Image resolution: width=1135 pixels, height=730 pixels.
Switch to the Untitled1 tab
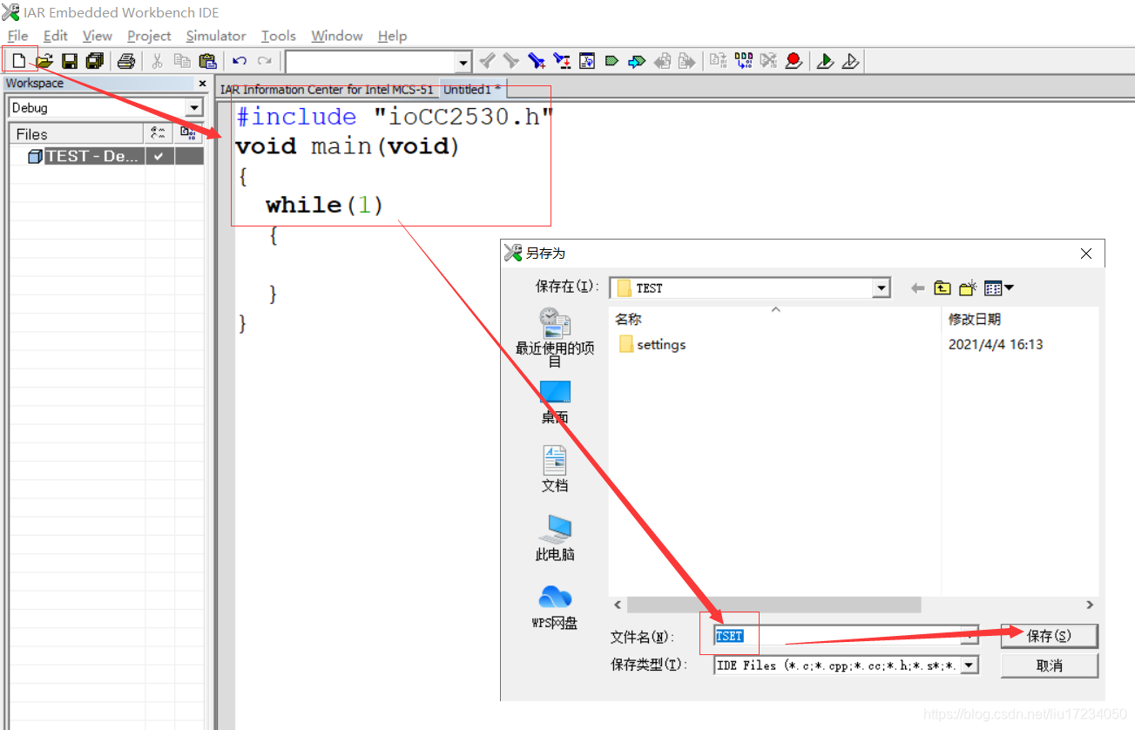tap(471, 90)
